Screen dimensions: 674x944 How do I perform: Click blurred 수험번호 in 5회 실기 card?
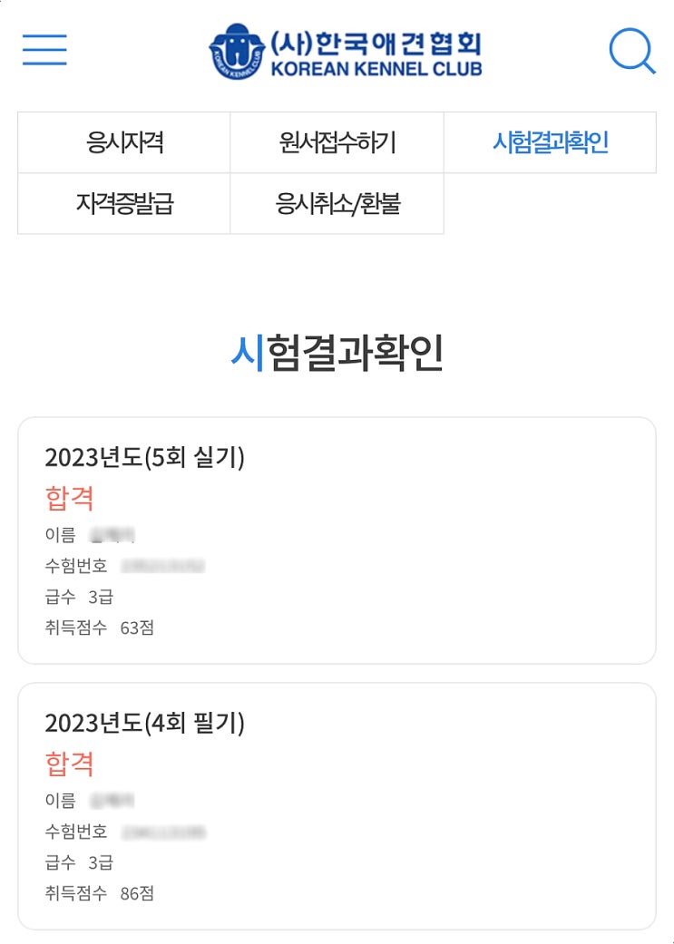(x=163, y=566)
